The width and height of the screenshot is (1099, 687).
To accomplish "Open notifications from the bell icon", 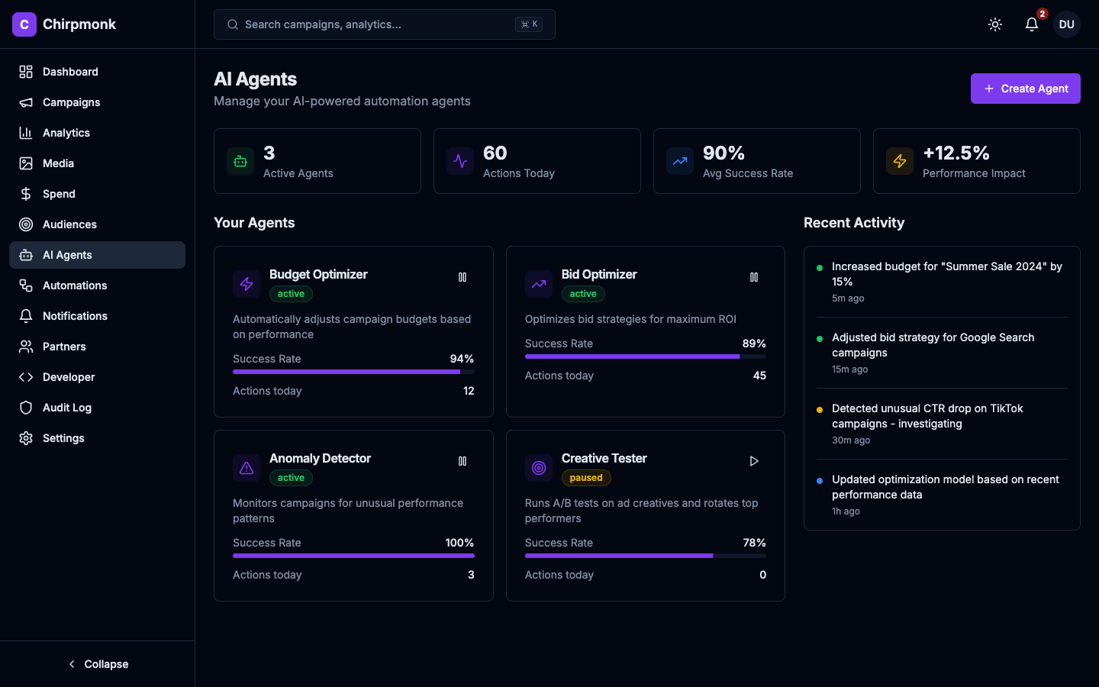I will pyautogui.click(x=1031, y=24).
